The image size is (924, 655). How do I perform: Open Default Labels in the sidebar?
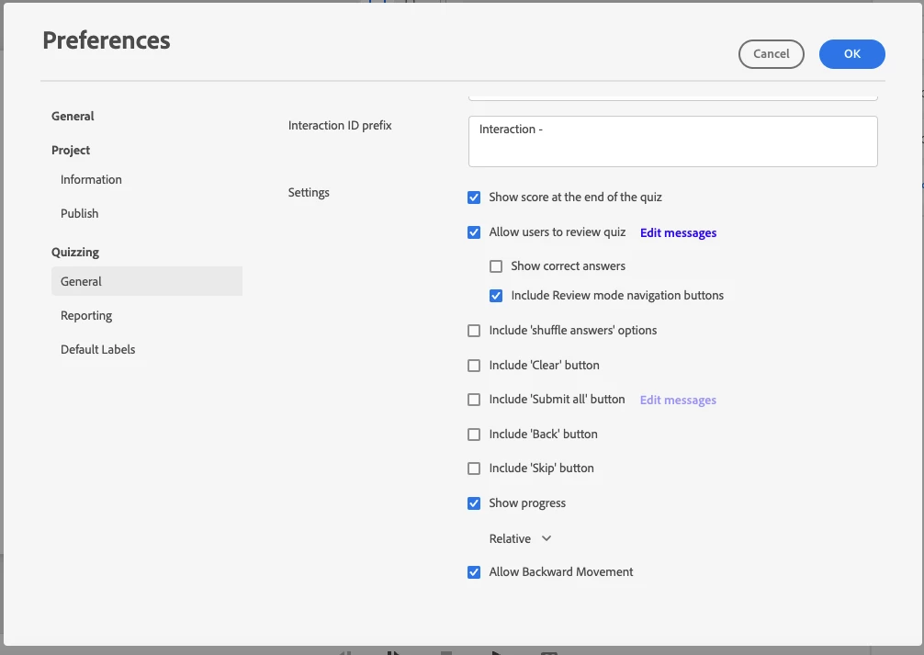pyautogui.click(x=98, y=350)
